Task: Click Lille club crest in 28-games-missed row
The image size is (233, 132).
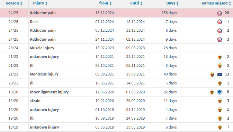Action: click(x=219, y=13)
